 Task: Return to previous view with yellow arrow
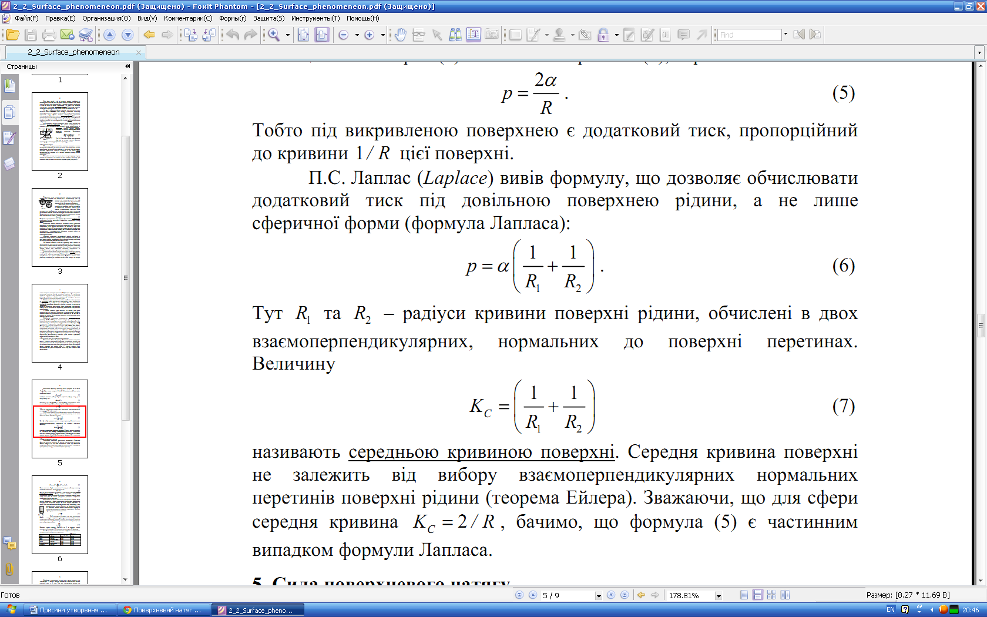click(149, 35)
